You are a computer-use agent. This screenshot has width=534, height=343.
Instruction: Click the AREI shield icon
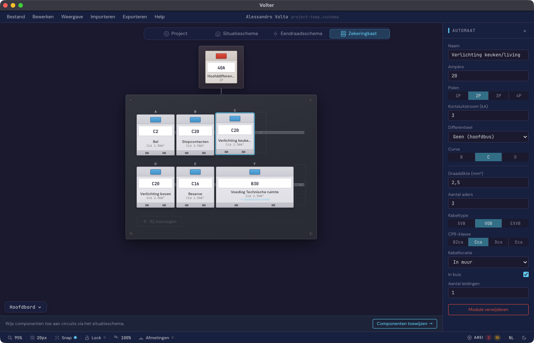coord(470,338)
